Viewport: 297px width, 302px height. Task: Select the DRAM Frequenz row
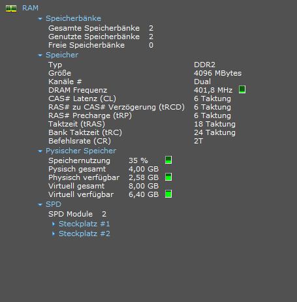(x=147, y=90)
